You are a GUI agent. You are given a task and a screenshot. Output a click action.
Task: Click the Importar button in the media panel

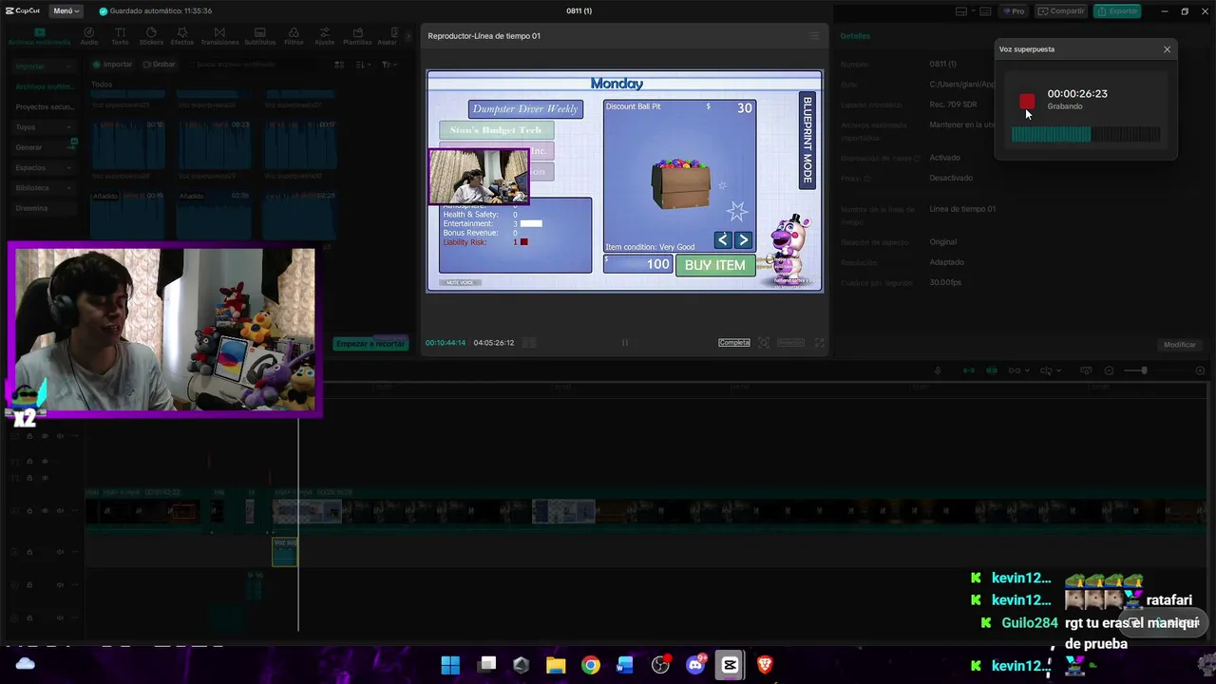112,65
